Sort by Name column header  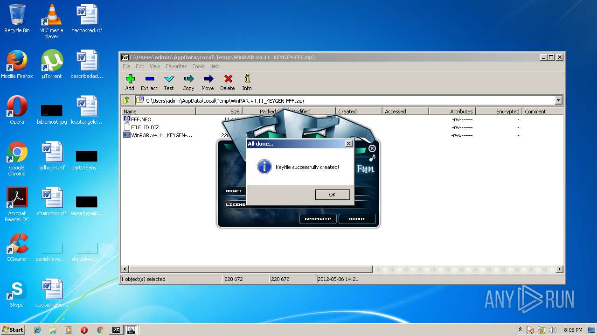click(x=159, y=112)
